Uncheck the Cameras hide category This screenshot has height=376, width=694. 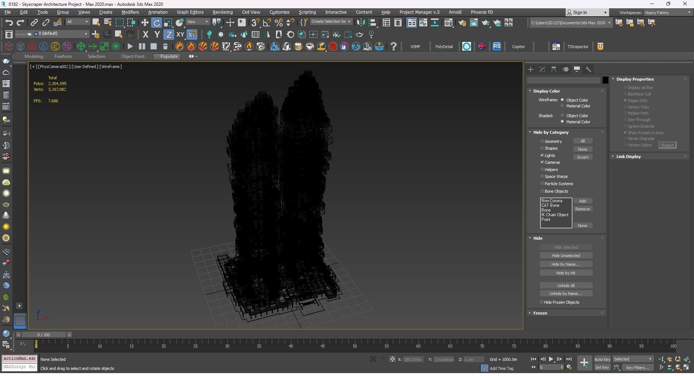coord(542,162)
